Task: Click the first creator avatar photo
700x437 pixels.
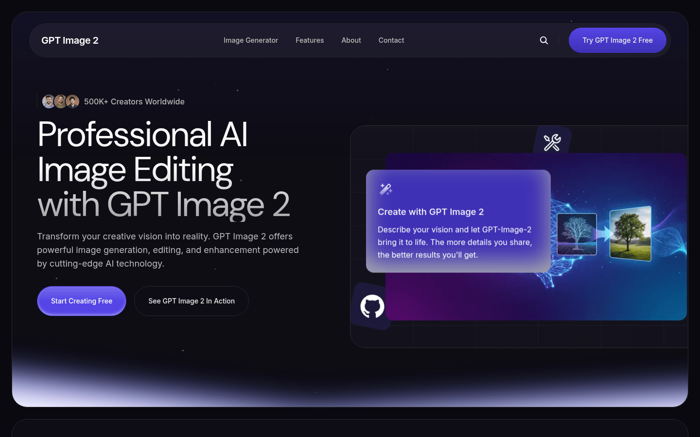Action: [x=49, y=101]
